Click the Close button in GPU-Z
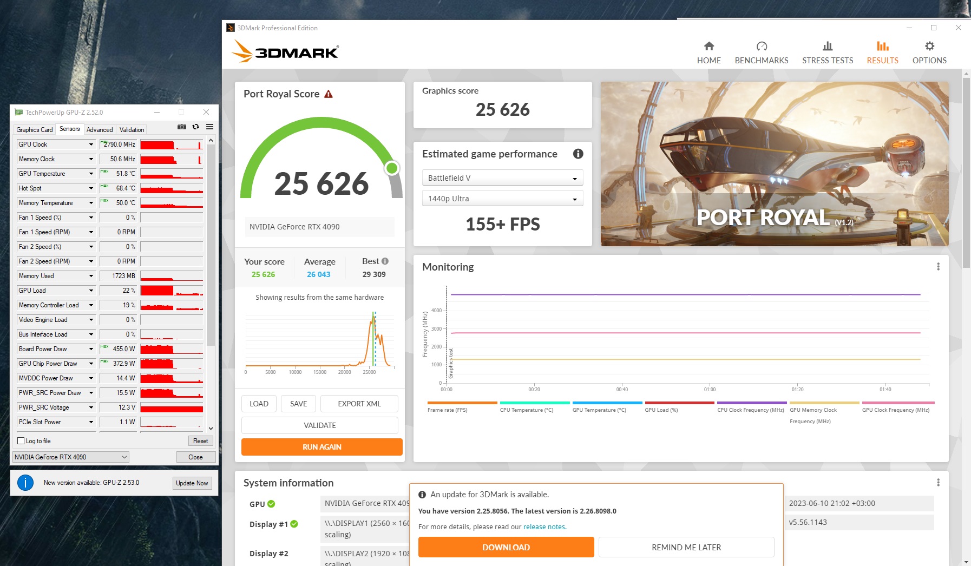This screenshot has width=971, height=566. (195, 457)
